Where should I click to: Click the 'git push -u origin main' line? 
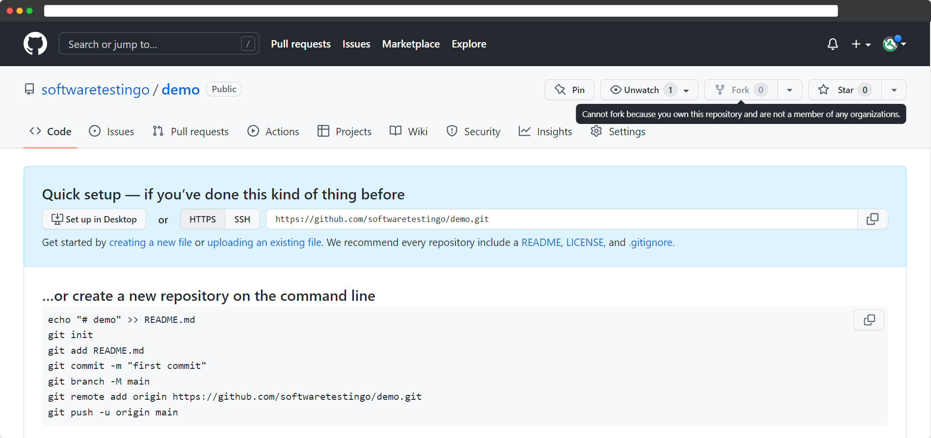click(x=113, y=413)
